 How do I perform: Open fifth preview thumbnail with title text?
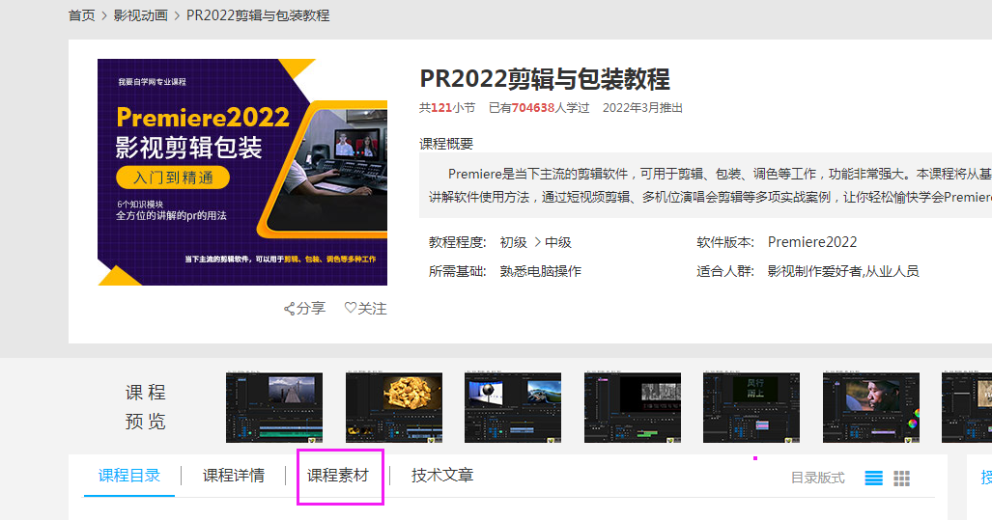(x=751, y=407)
